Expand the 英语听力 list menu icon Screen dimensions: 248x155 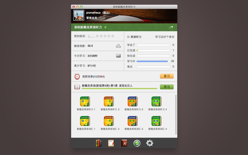point(128,37)
